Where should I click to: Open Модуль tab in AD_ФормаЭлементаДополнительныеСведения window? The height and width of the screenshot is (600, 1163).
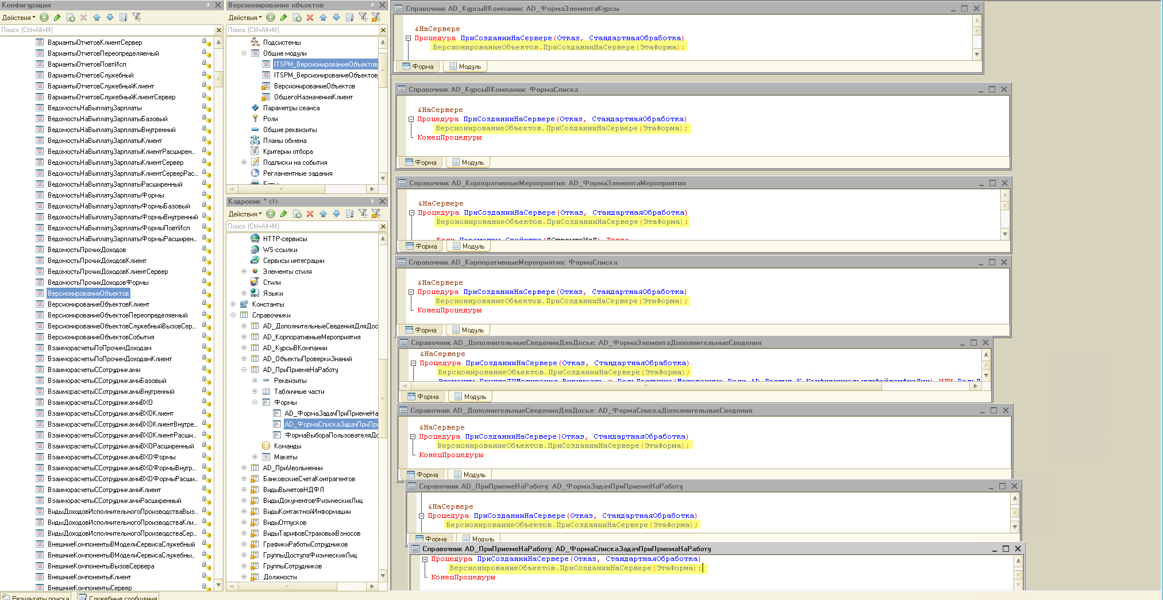point(470,397)
